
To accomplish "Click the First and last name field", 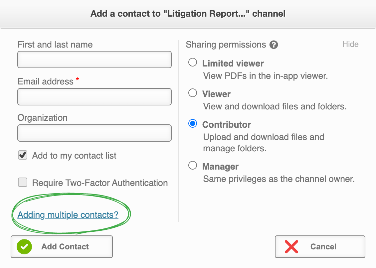I will pyautogui.click(x=94, y=60).
